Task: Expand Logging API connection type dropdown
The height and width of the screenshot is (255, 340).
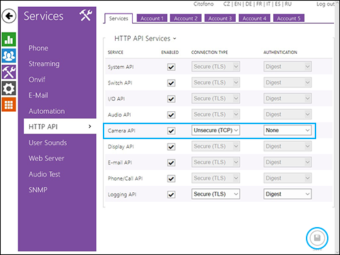Action: tap(215, 194)
